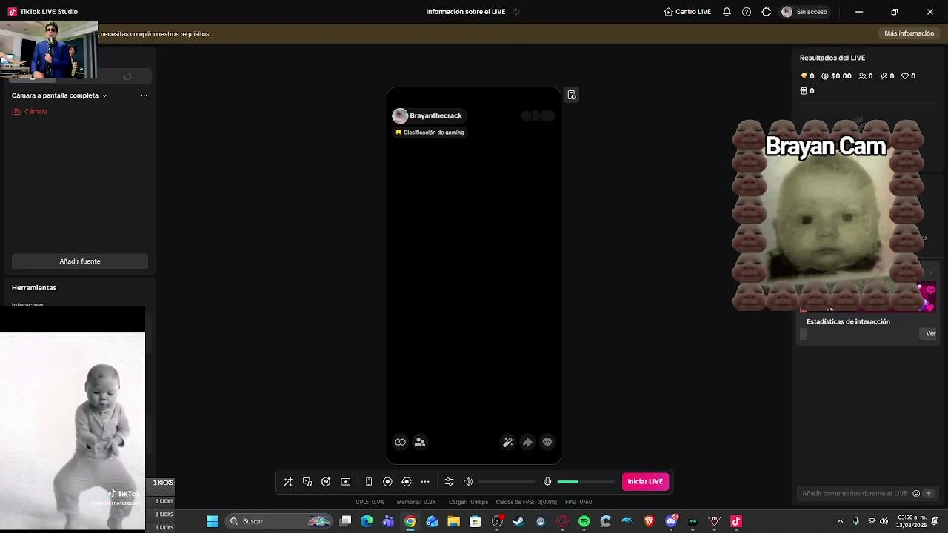Screen dimensions: 948x533
Task: Mute the speaker output
Action: tap(468, 482)
